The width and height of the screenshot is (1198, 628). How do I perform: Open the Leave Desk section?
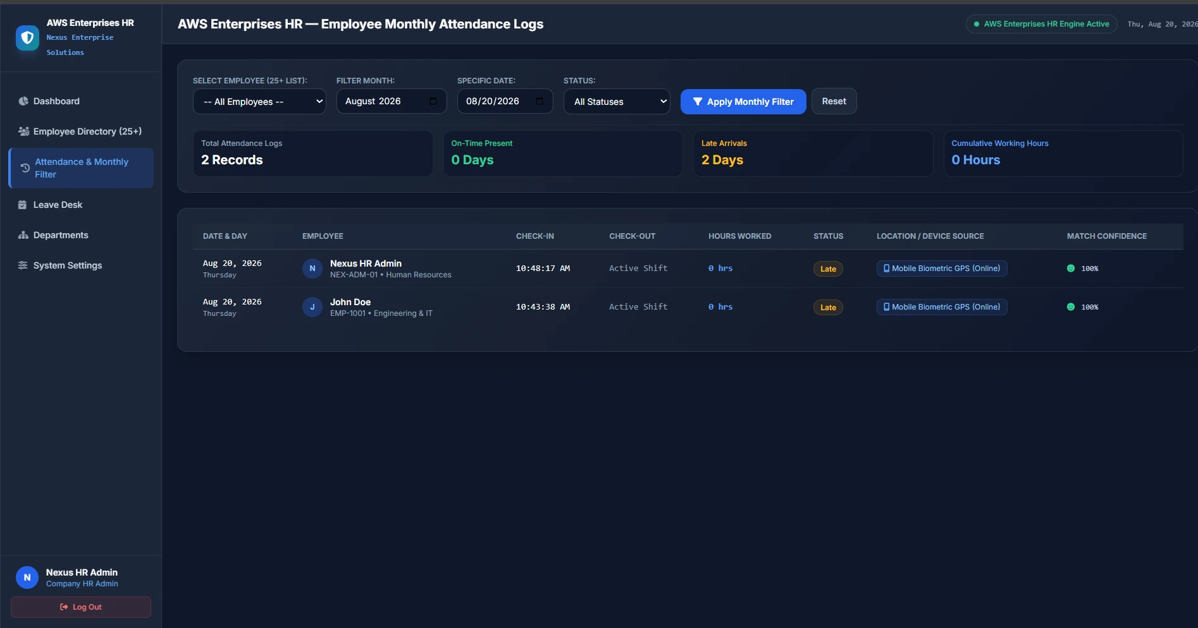point(81,205)
